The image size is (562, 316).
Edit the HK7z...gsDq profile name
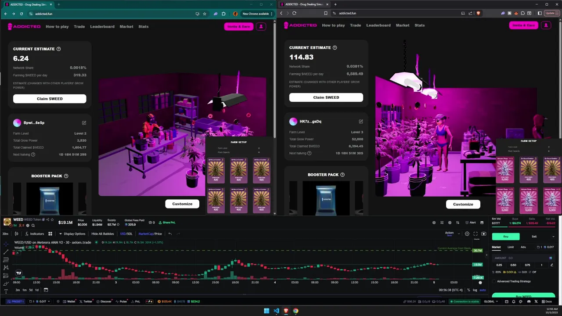tap(361, 121)
